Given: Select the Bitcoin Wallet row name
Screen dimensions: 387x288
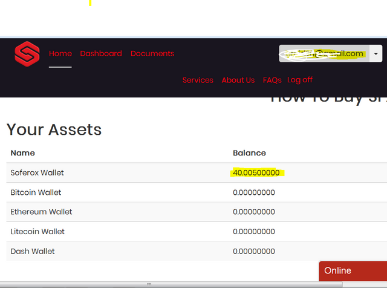Looking at the screenshot, I should coord(36,192).
